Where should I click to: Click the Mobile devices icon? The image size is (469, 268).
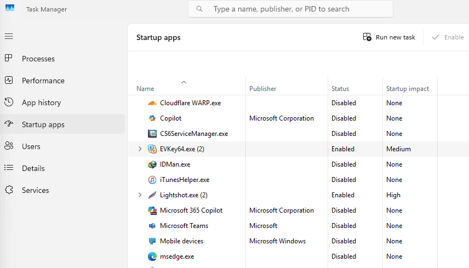click(152, 241)
